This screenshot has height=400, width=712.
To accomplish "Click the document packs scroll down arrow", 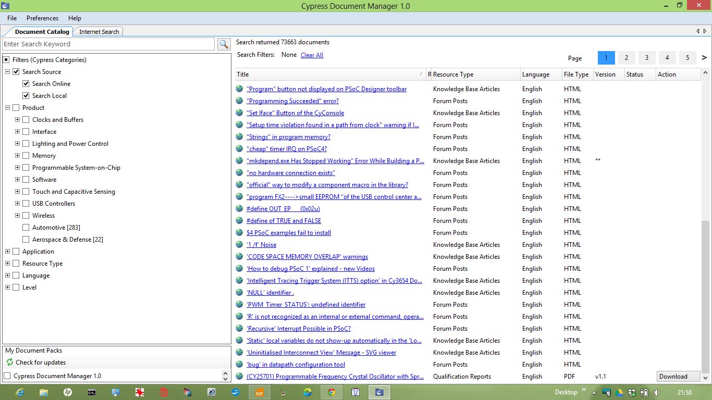I will 225,378.
